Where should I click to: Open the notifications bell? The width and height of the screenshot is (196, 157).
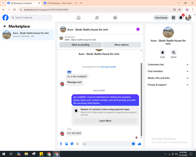pos(181,18)
